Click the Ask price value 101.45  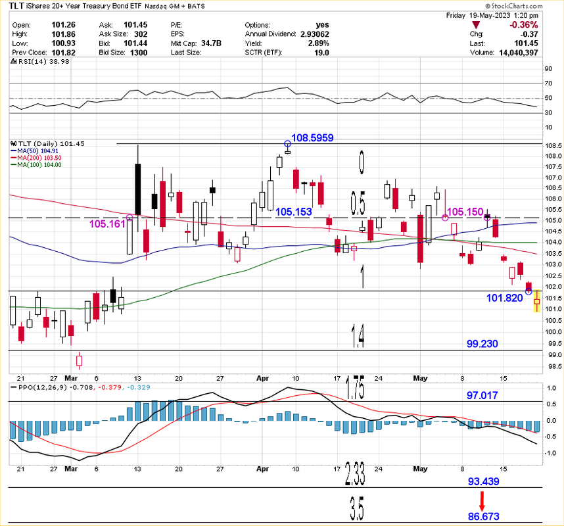135,25
